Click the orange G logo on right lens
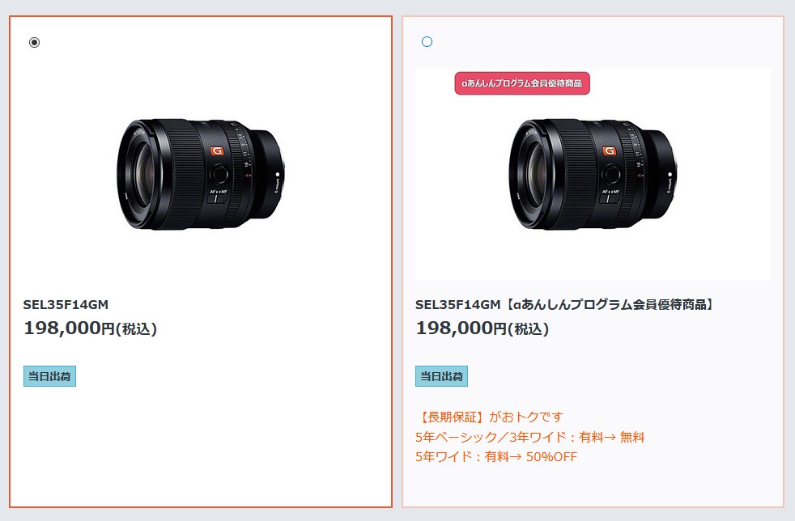The image size is (795, 521). click(x=609, y=150)
